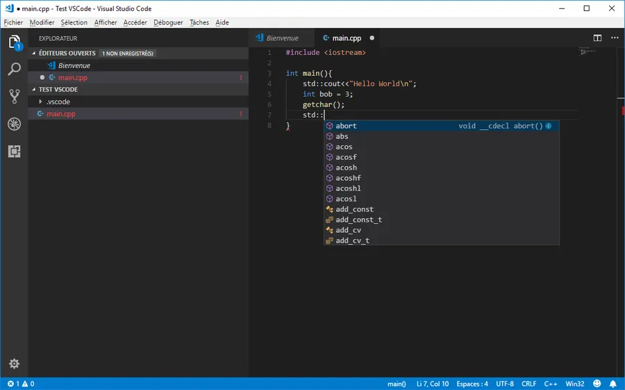Screen dimensions: 625x390
Task: Change the C++ language mode in status bar
Action: [x=550, y=384]
